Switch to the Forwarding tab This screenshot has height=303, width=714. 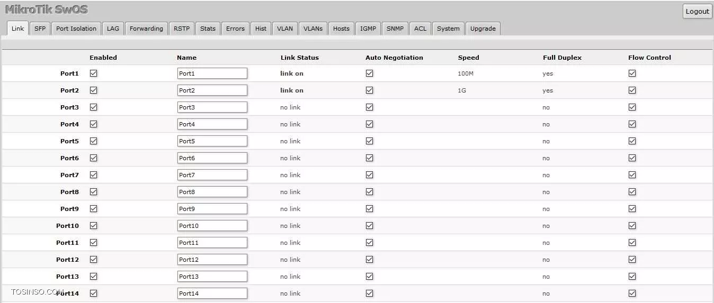[146, 29]
